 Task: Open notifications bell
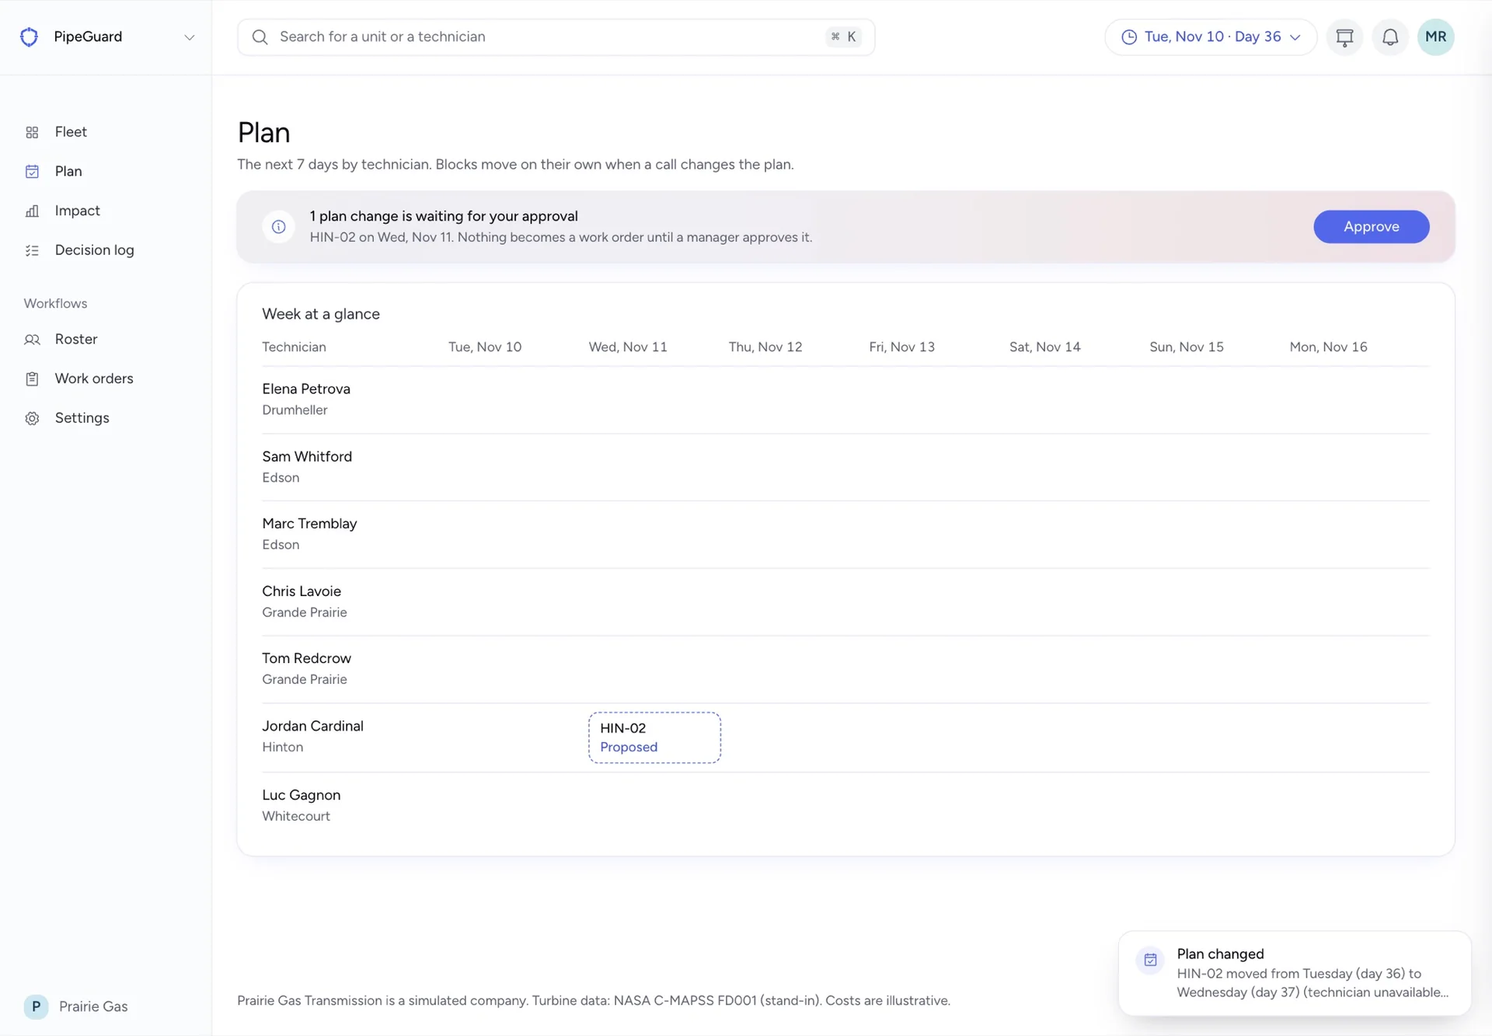pos(1390,37)
